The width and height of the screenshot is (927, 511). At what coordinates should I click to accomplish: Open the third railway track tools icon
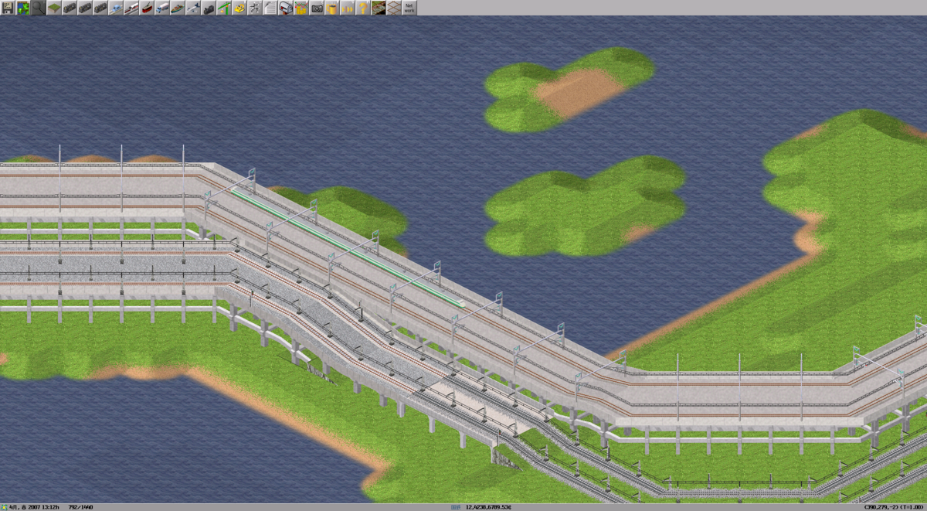(100, 8)
